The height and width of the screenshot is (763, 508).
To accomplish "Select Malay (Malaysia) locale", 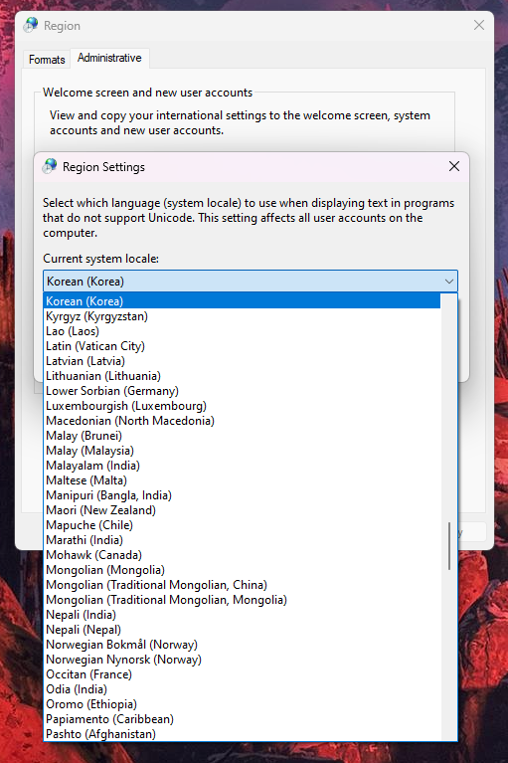I will click(243, 451).
